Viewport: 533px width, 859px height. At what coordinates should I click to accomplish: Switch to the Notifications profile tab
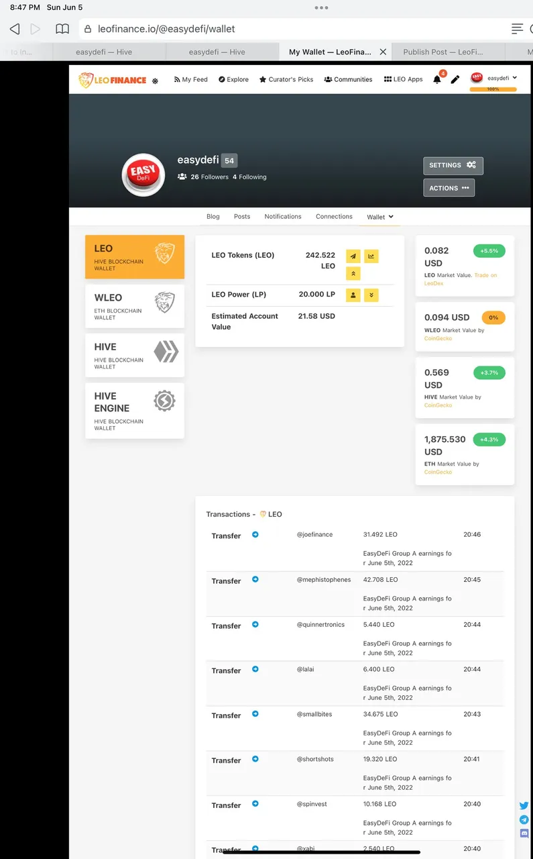click(283, 216)
